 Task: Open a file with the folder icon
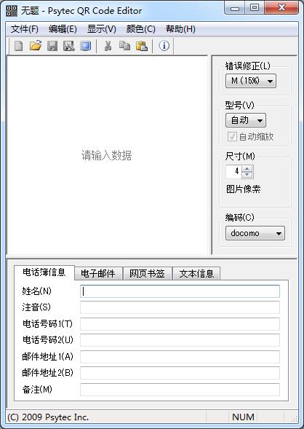point(36,46)
